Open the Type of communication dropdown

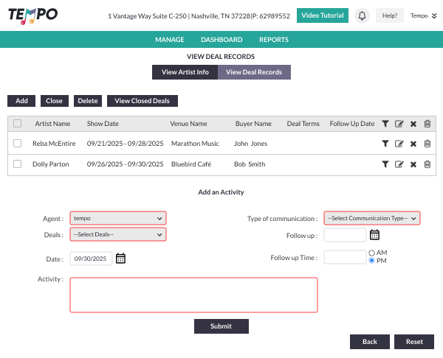click(x=372, y=218)
